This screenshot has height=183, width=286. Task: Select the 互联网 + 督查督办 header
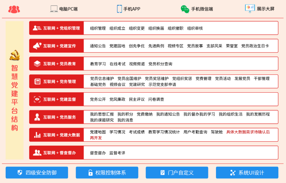click(56, 153)
